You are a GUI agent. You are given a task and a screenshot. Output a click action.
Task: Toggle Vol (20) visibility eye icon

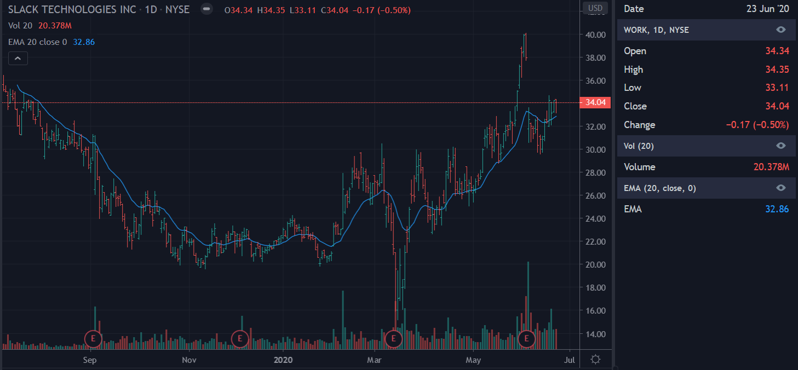[781, 146]
